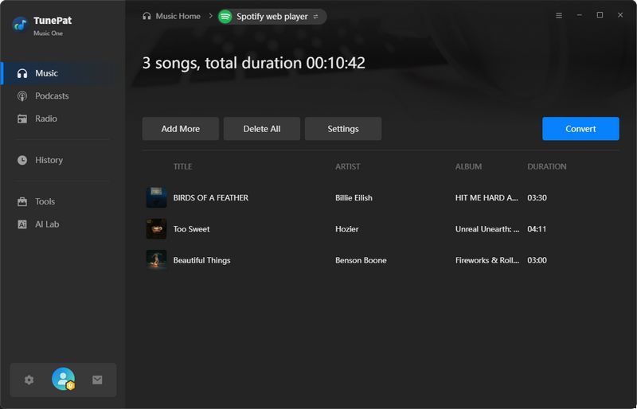Click the album Fireworks & Roll...
This screenshot has width=637, height=409.
tap(487, 260)
